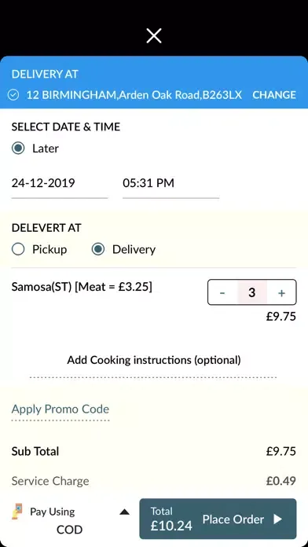Tap the Samosa(ST) Meat item name
This screenshot has width=308, height=547.
tap(82, 287)
